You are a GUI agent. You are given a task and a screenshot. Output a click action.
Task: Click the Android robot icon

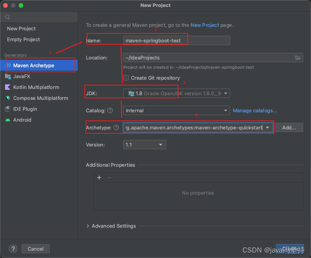(x=8, y=120)
